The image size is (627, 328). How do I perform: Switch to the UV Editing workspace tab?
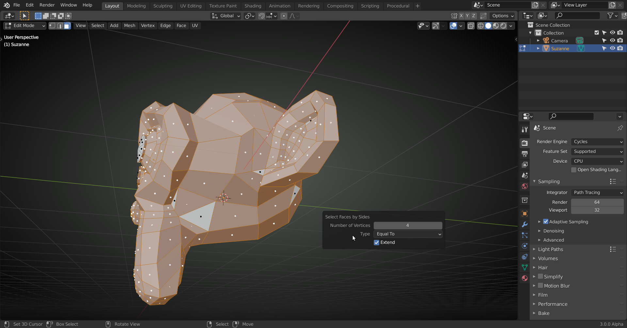click(x=191, y=6)
